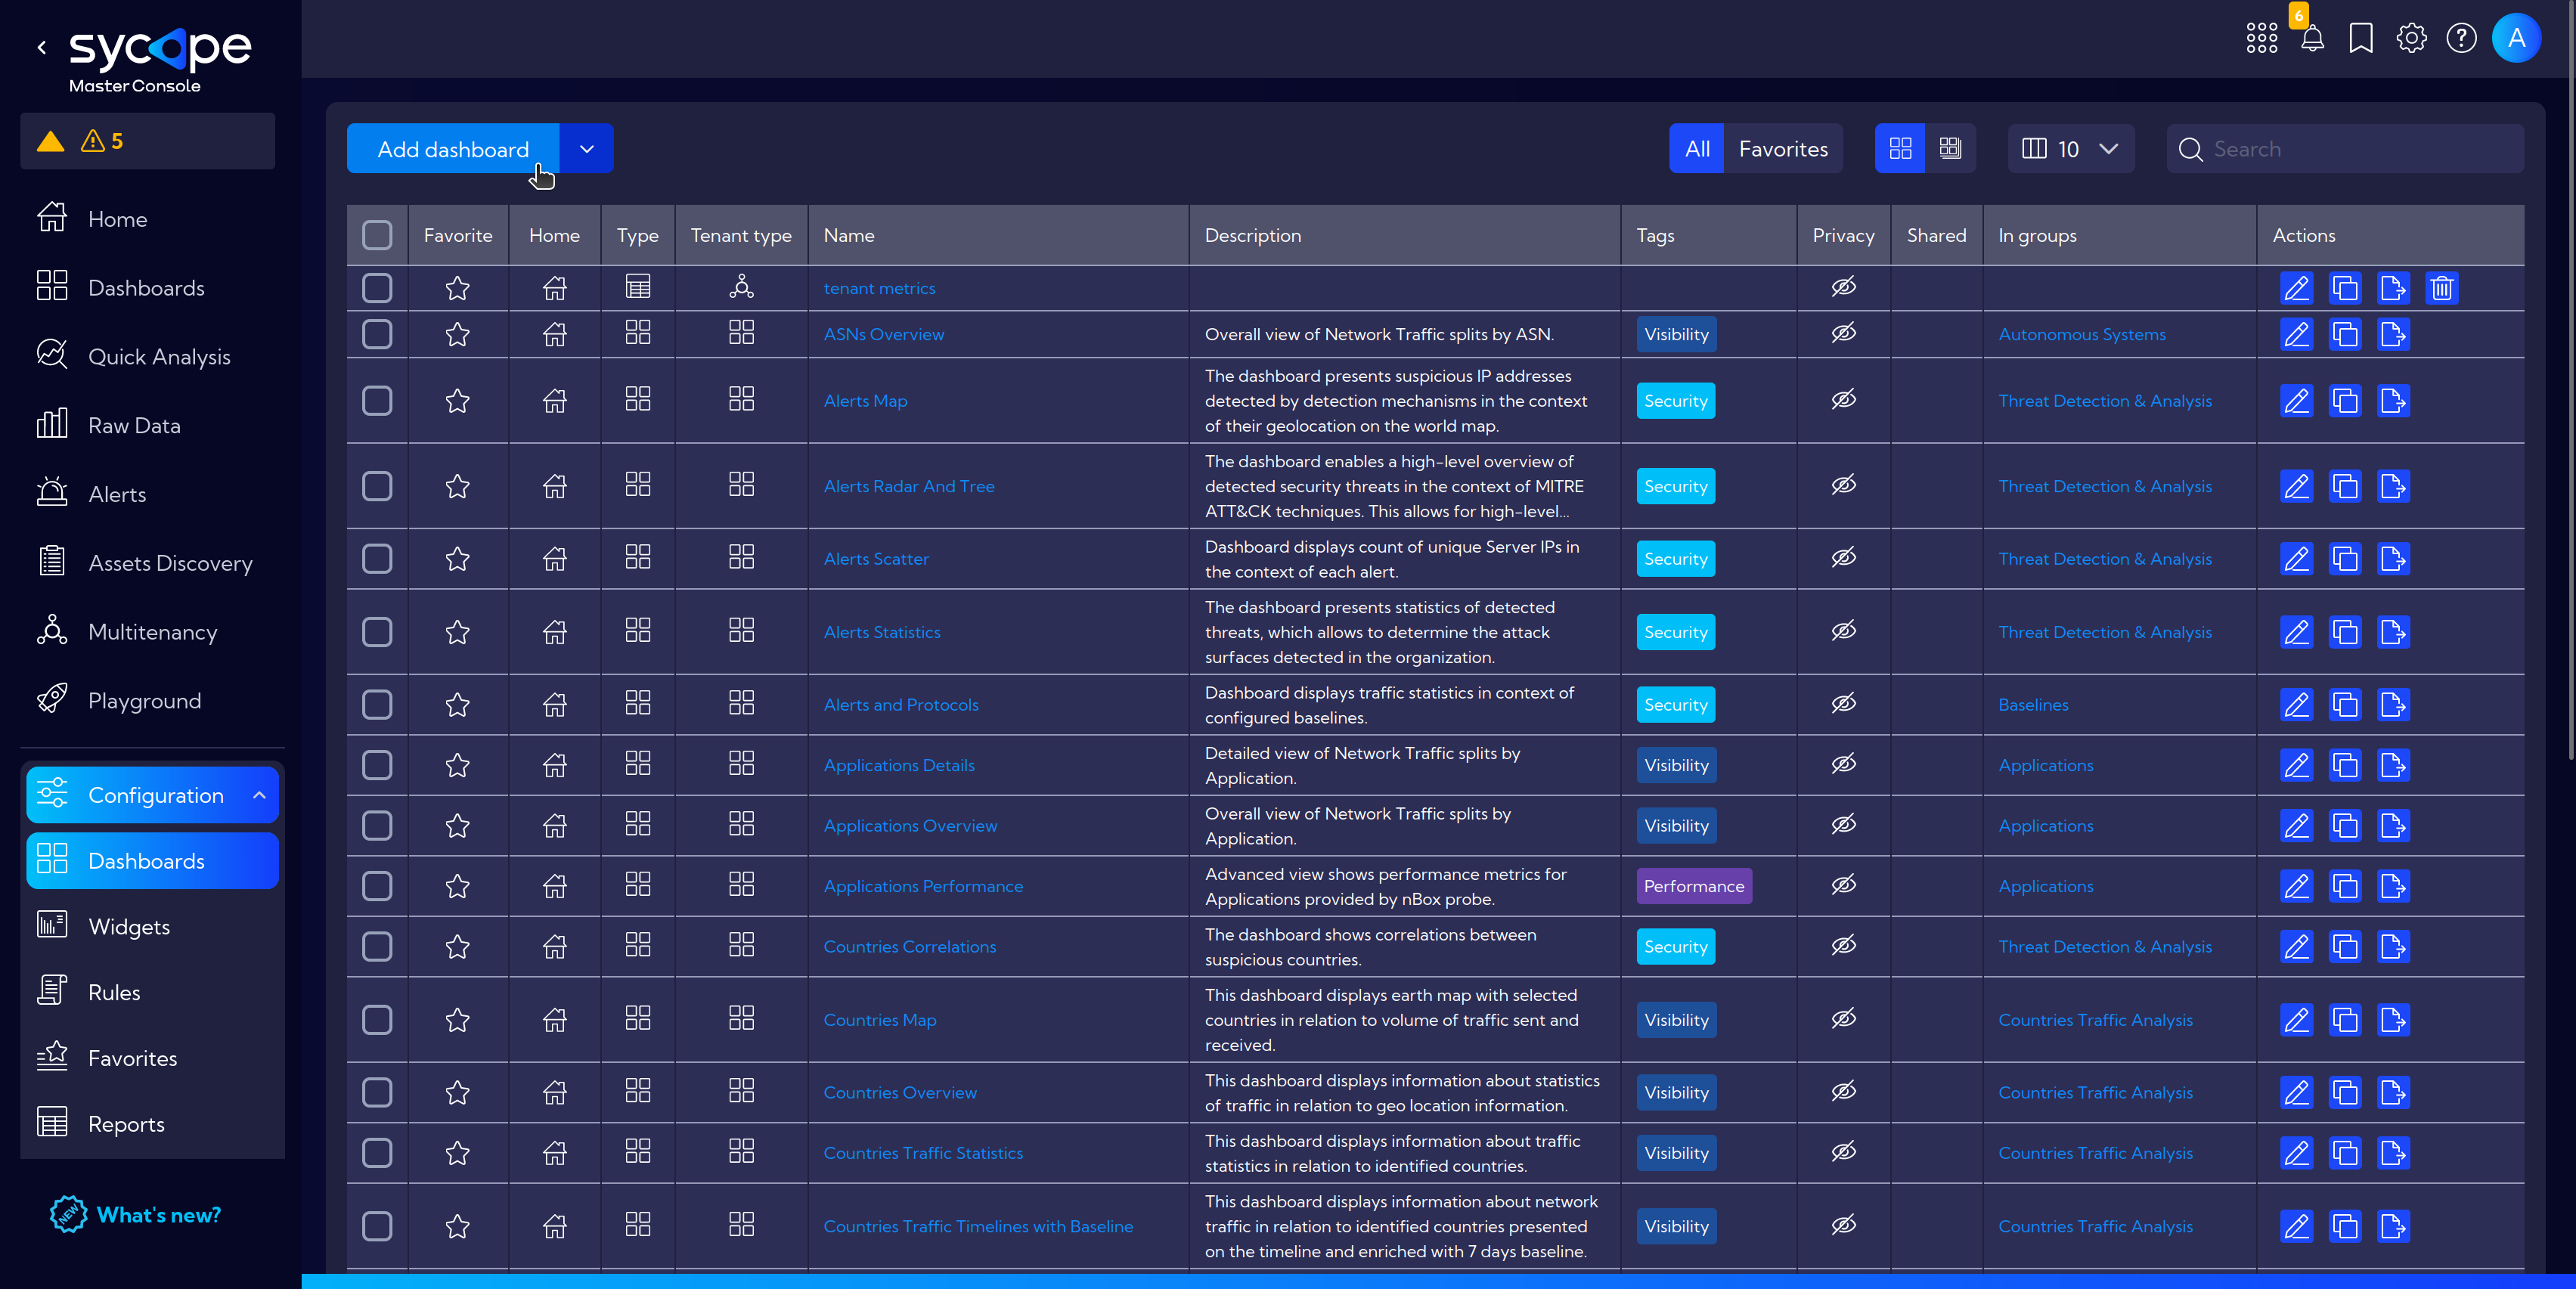
Task: Open the What's new? link
Action: (135, 1215)
